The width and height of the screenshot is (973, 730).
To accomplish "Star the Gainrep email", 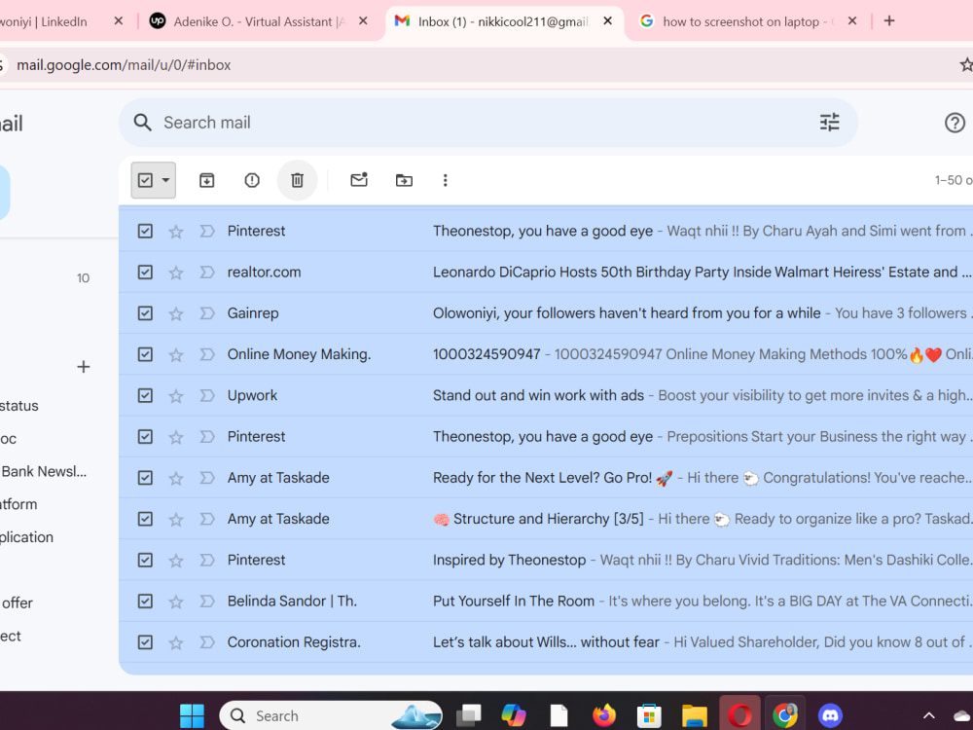I will coord(176,313).
